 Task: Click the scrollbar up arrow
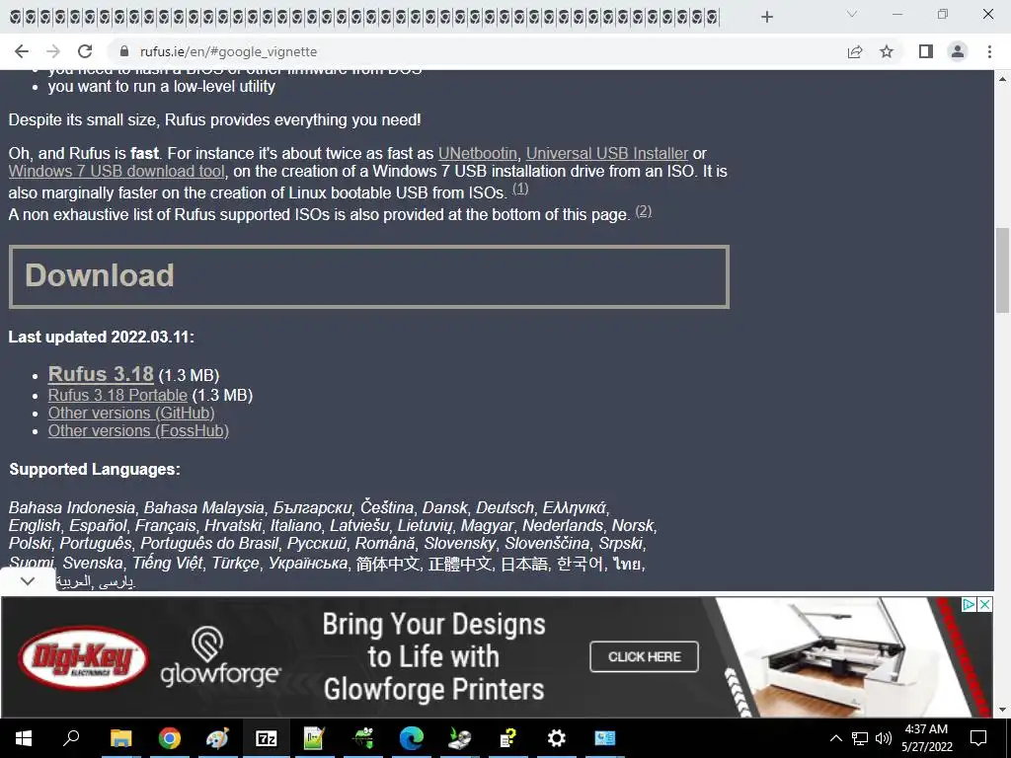point(1002,79)
